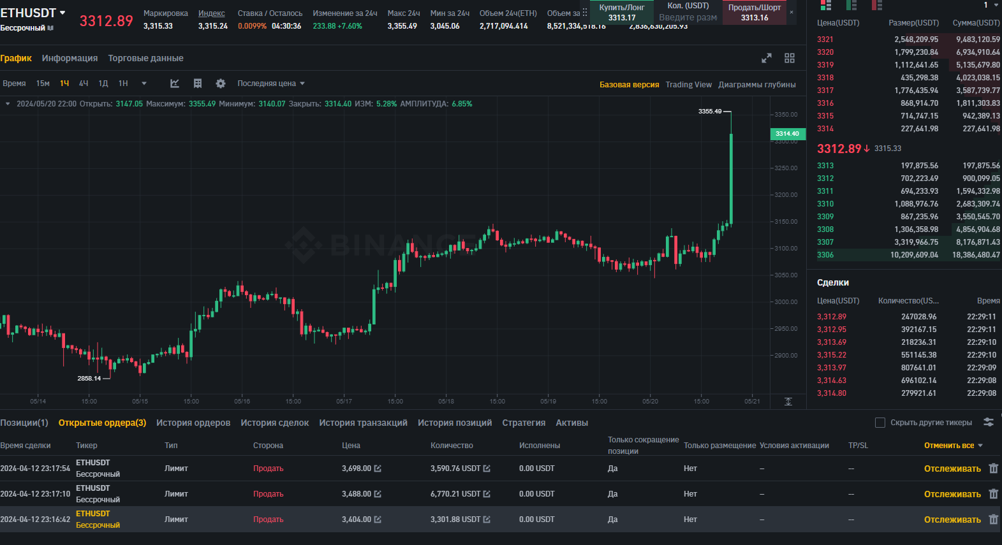Switch to multi-chart grid layout
The image size is (1002, 545).
pos(790,58)
